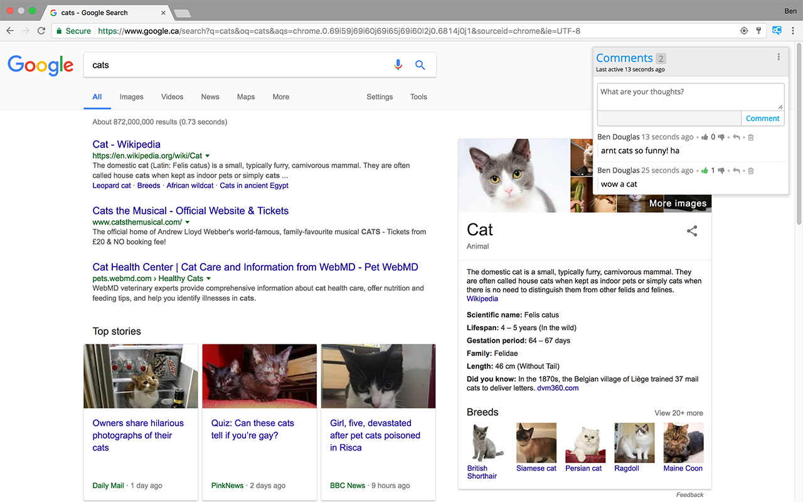Viewport: 803px width, 502px height.
Task: Toggle the green like on "wow a cat" comment
Action: 705,171
